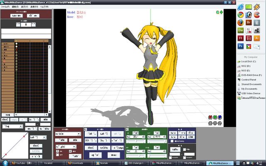Open the 表情(M) menu

(x=34, y=7)
